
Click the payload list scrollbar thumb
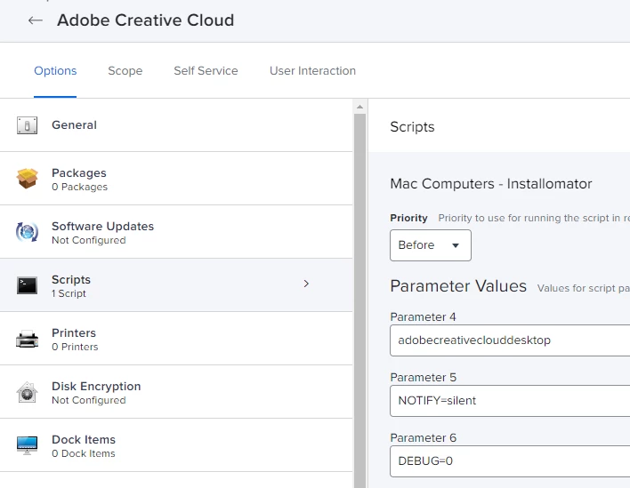[x=359, y=301]
